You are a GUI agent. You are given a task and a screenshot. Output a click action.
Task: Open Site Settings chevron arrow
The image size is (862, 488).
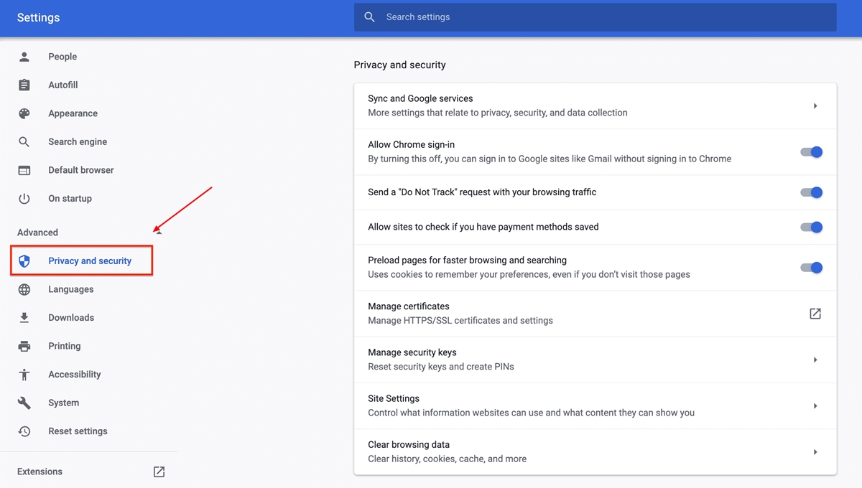click(x=815, y=406)
